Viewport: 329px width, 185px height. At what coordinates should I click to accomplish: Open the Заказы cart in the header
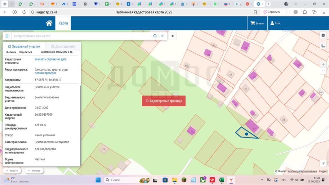coord(257,23)
